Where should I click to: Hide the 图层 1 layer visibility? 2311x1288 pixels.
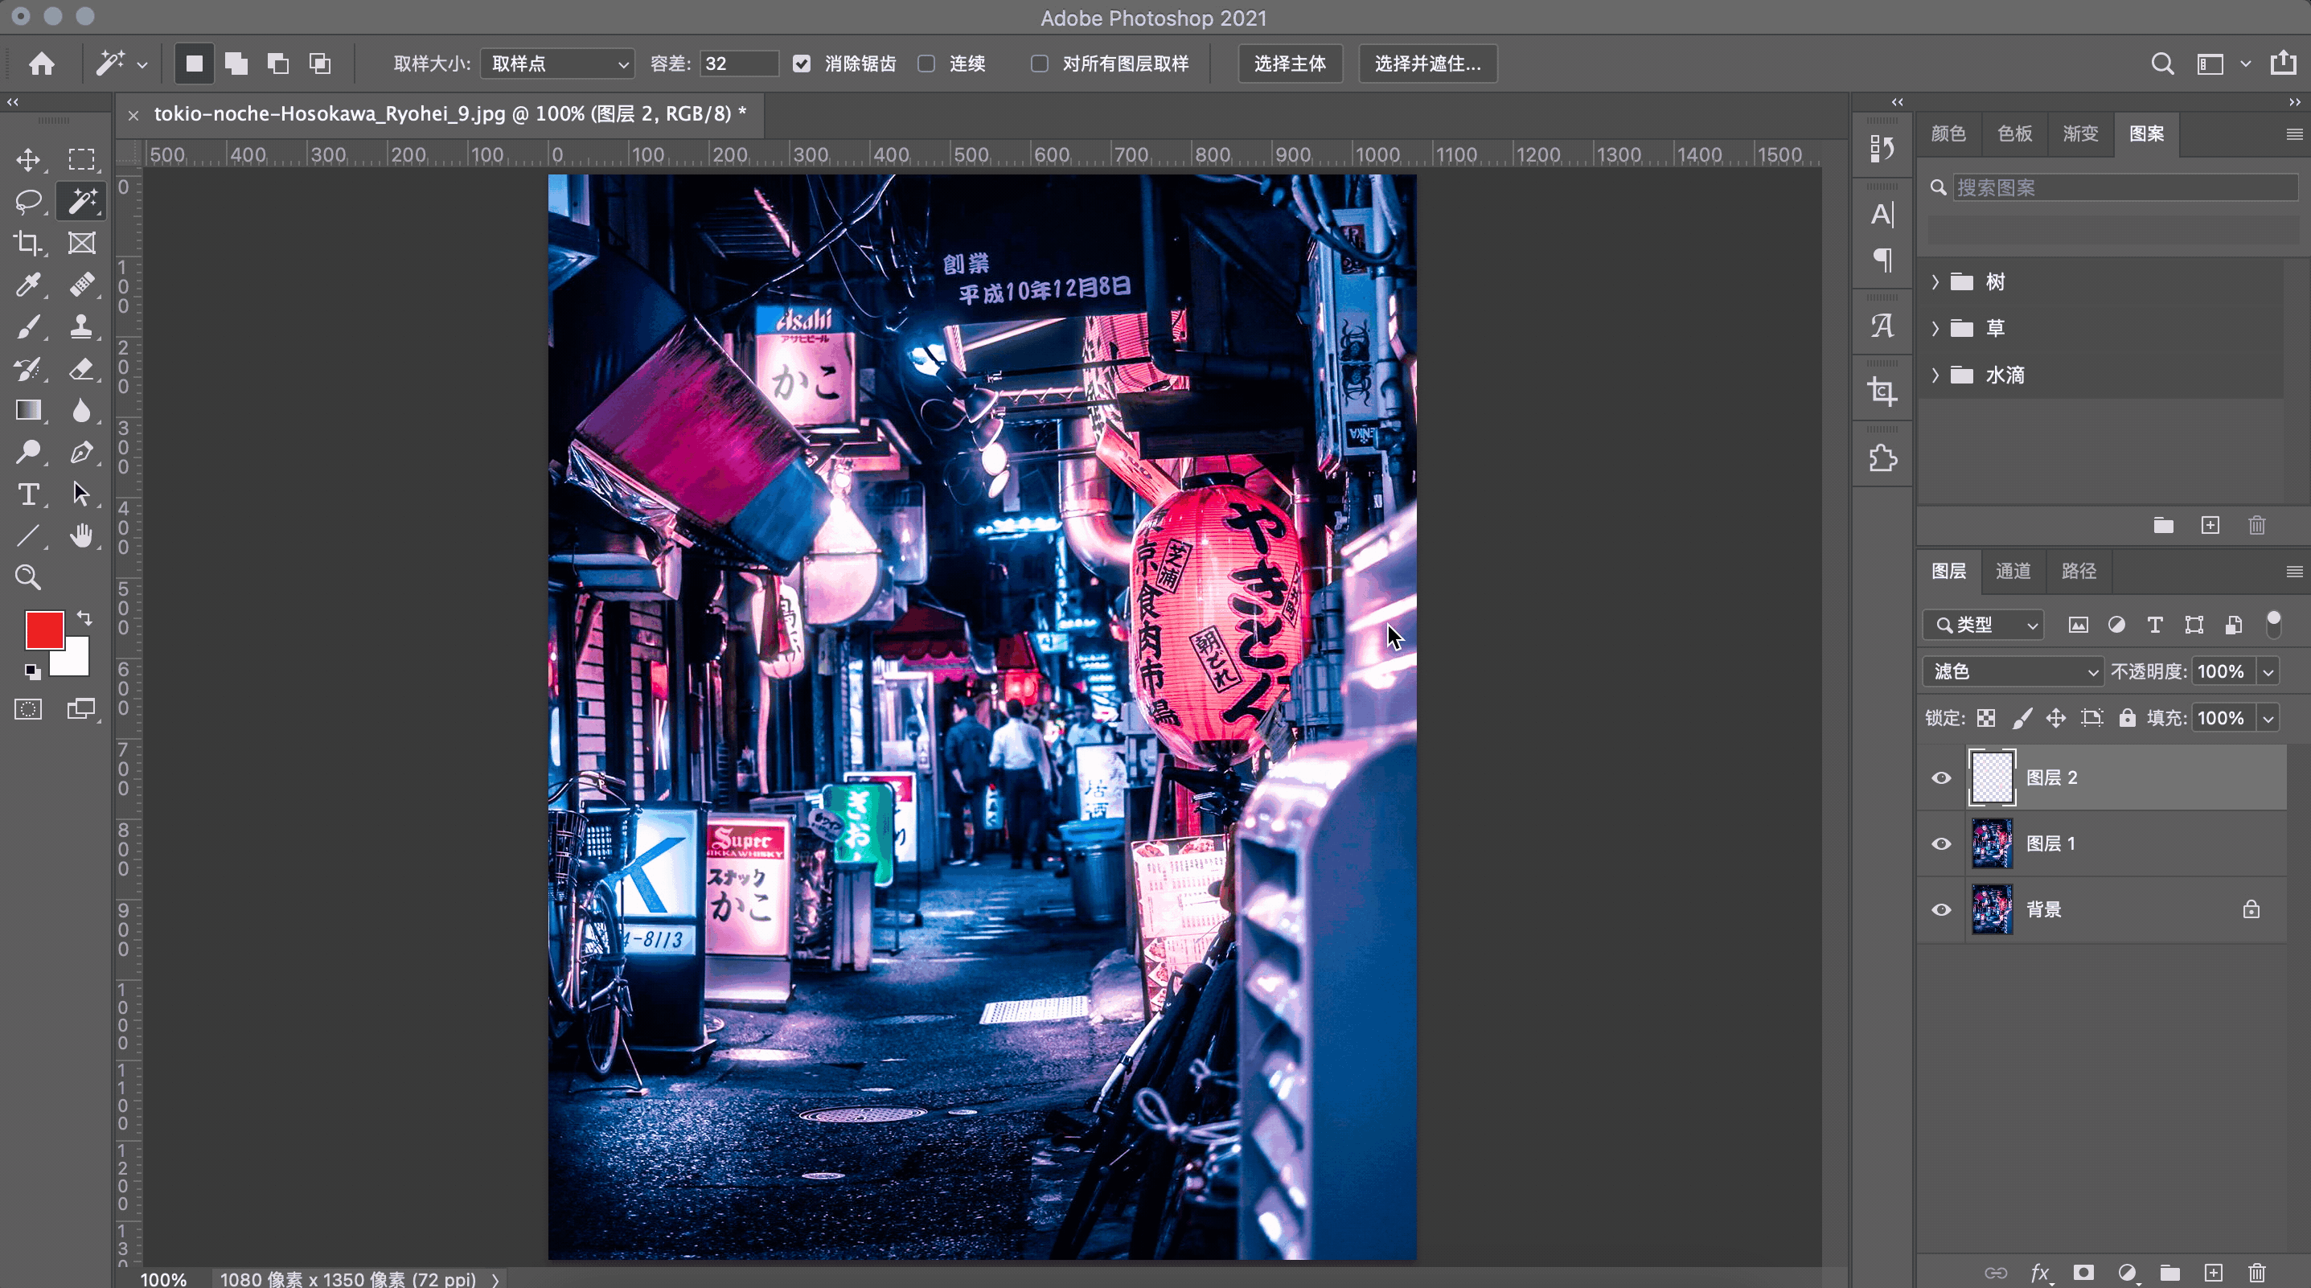[x=1941, y=844]
